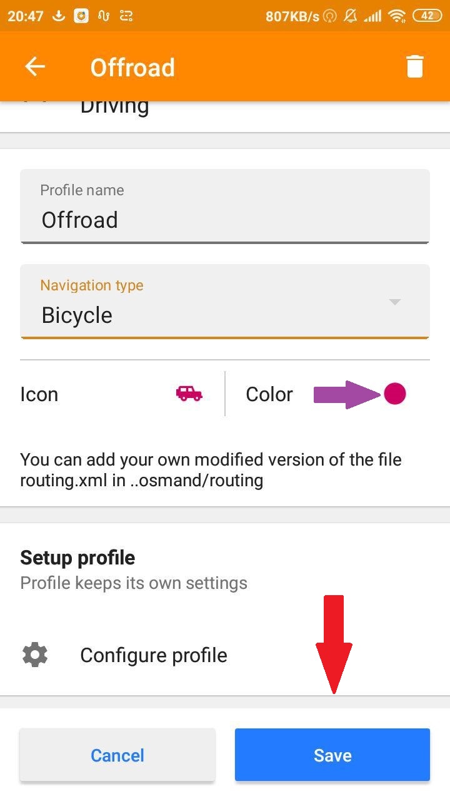Save the profile changes

[x=332, y=755]
